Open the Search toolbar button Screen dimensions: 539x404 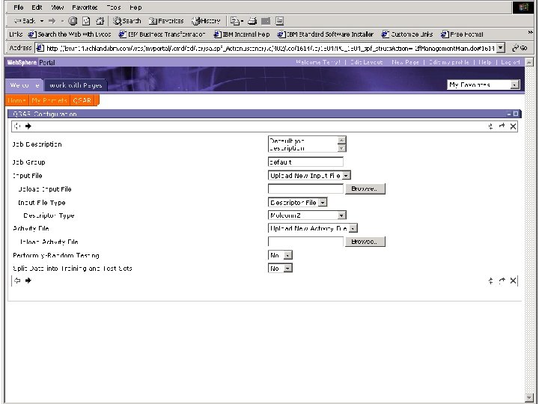tap(127, 21)
